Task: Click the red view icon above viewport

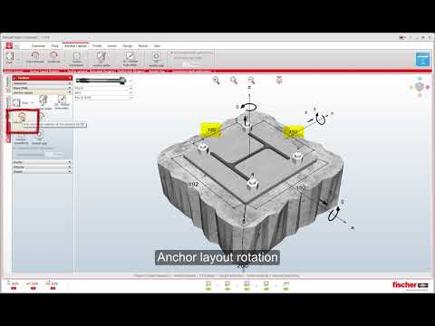Action: click(x=279, y=80)
